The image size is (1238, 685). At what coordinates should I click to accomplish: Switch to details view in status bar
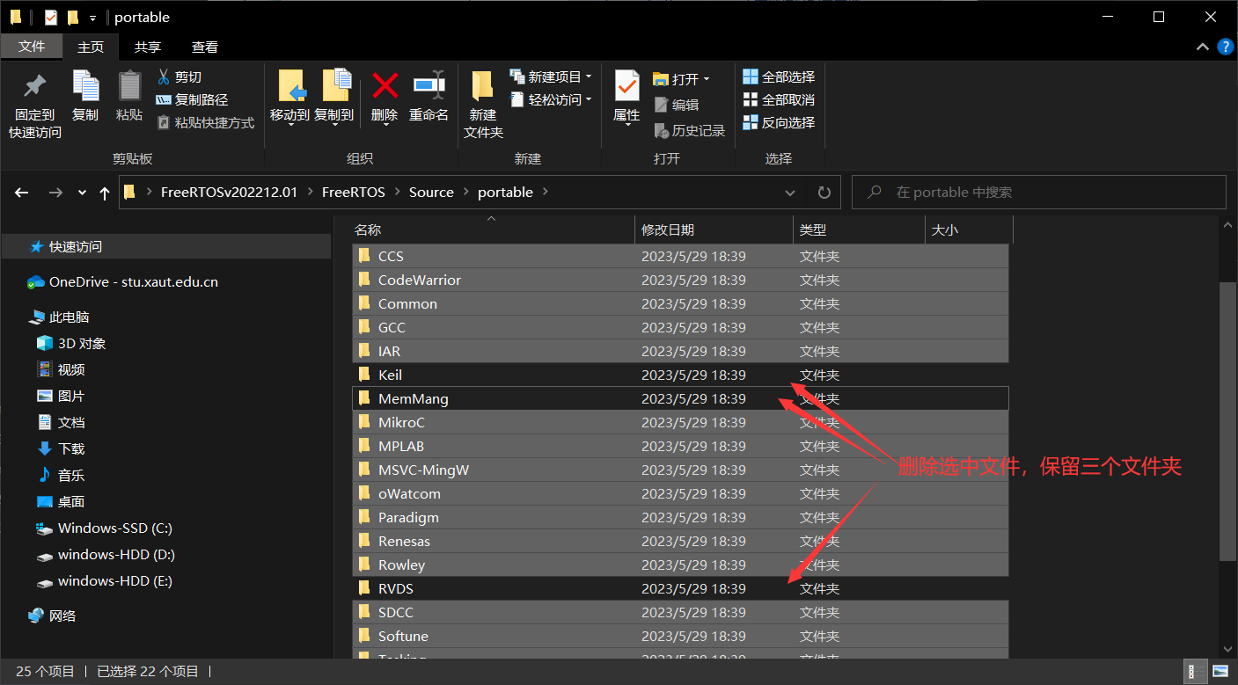point(1195,672)
